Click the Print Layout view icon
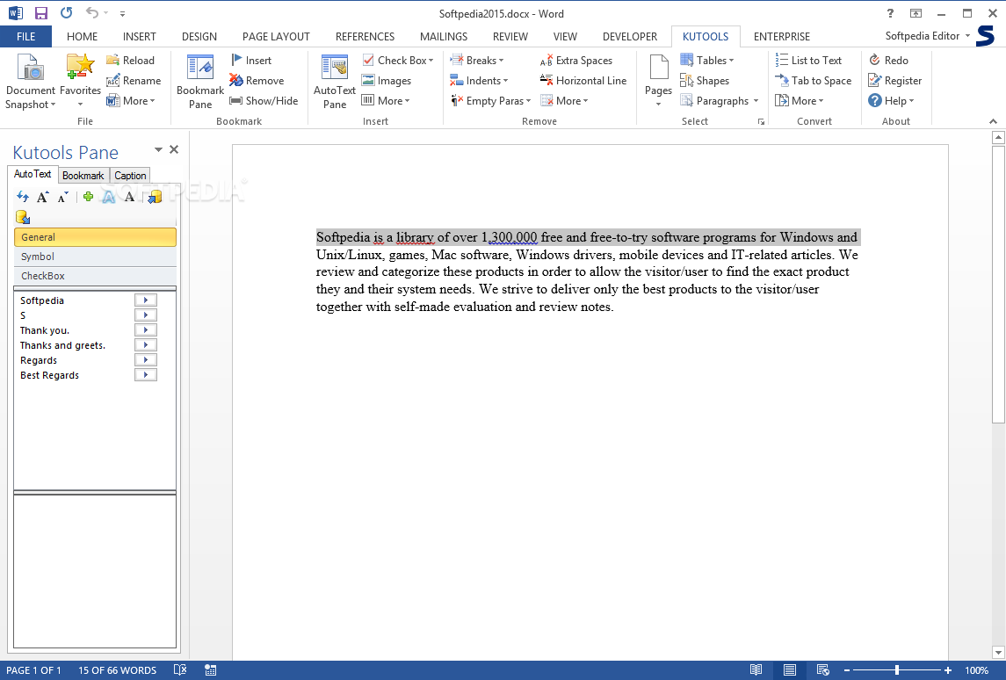This screenshot has width=1006, height=680. click(x=790, y=669)
